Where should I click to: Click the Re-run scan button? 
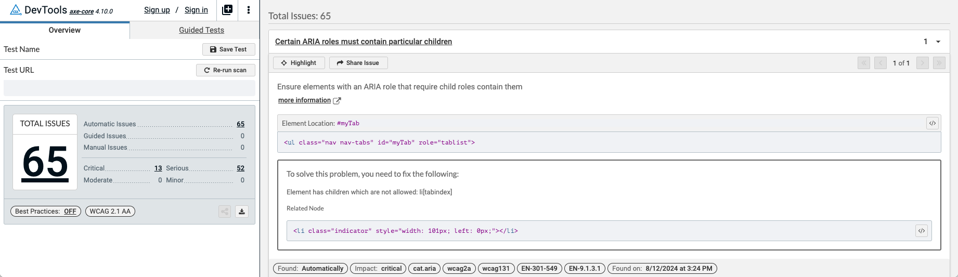point(226,70)
